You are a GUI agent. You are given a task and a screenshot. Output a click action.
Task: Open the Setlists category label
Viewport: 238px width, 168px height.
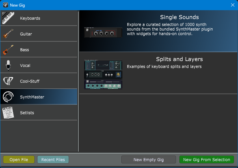(x=27, y=113)
